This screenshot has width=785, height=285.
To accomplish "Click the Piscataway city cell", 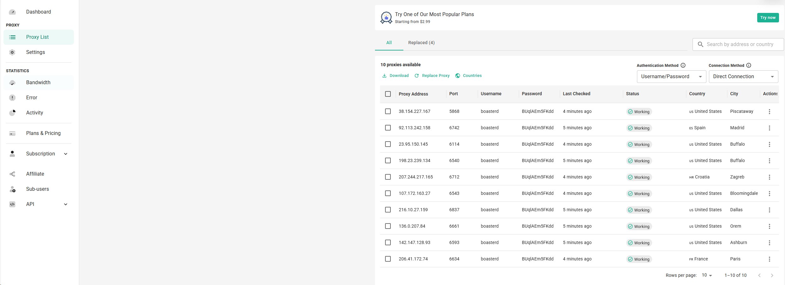I will coord(742,111).
